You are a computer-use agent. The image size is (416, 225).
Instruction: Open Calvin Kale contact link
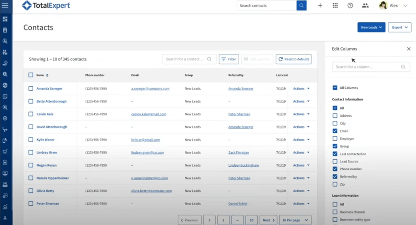click(x=45, y=114)
